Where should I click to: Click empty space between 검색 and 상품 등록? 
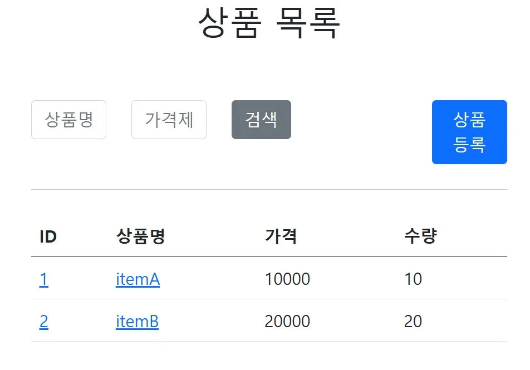coord(361,120)
